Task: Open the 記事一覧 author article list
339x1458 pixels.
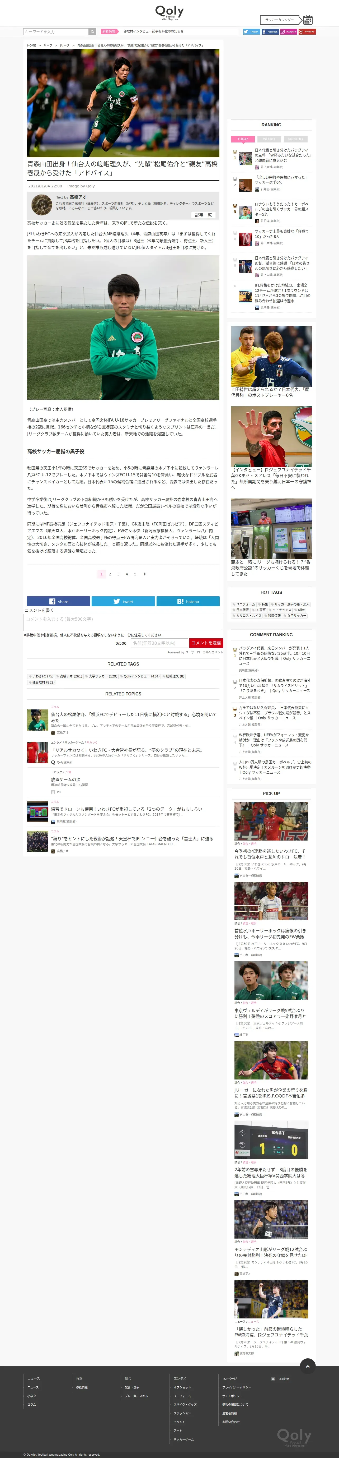Action: click(203, 215)
